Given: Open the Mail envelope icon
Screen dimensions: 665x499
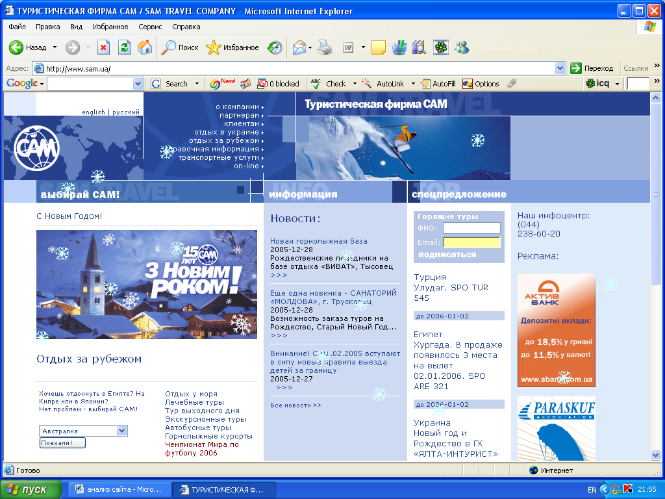Looking at the screenshot, I should [x=299, y=47].
